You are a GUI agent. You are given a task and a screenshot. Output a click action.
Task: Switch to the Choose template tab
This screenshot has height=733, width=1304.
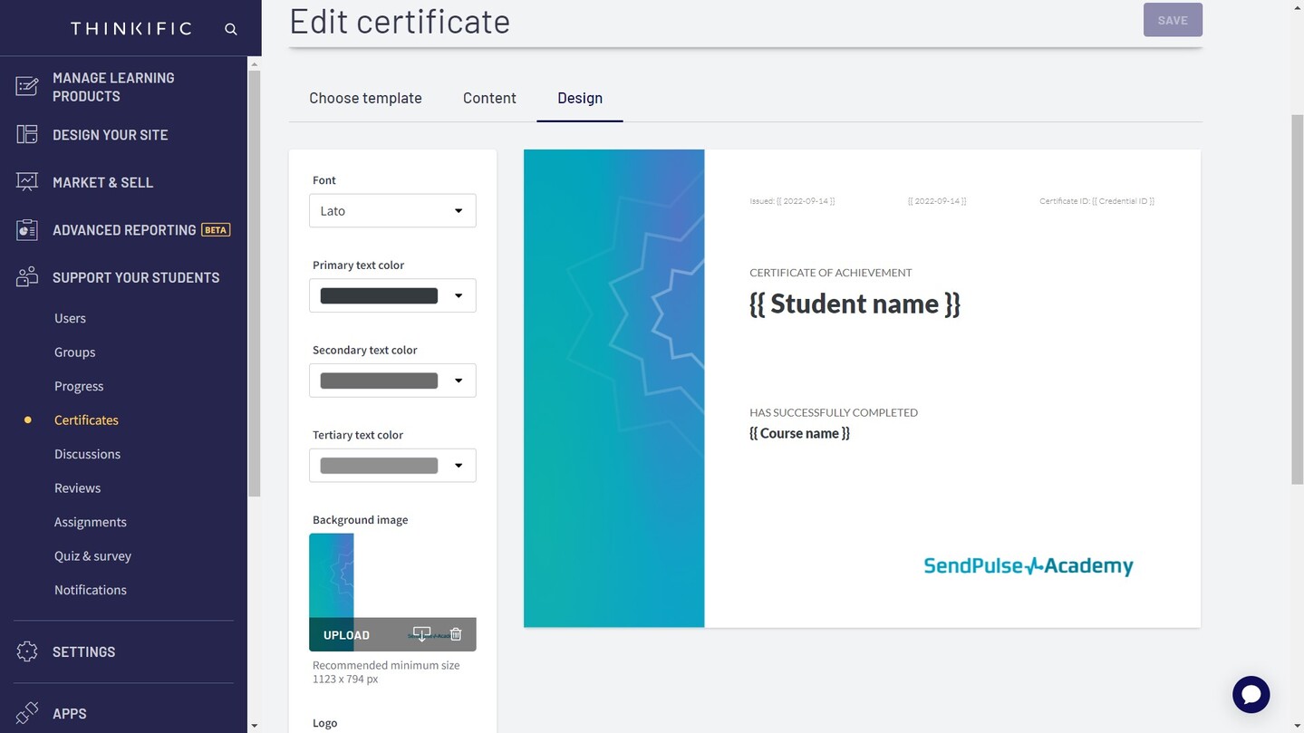[365, 98]
